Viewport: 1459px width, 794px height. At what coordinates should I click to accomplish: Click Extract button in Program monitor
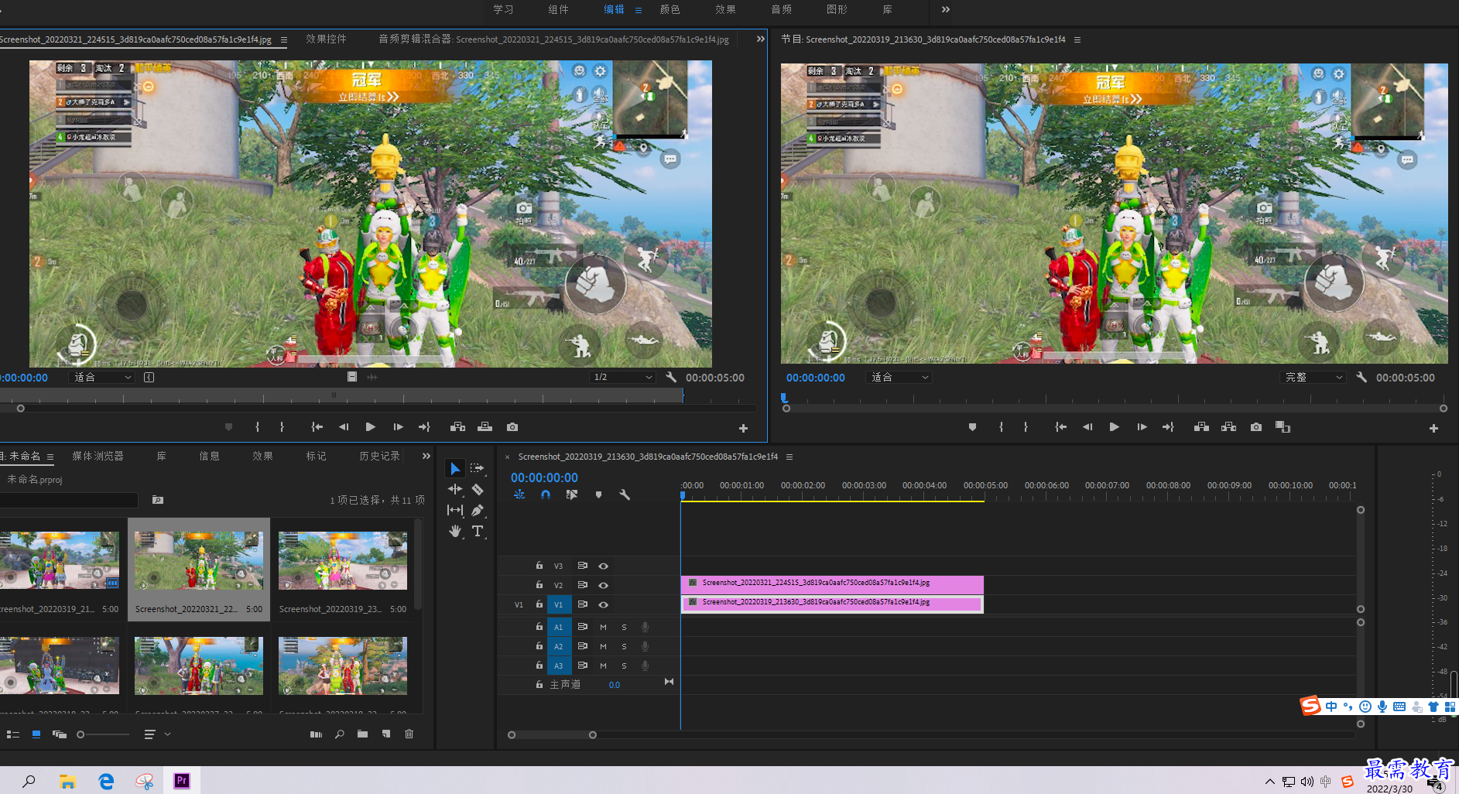point(1228,427)
